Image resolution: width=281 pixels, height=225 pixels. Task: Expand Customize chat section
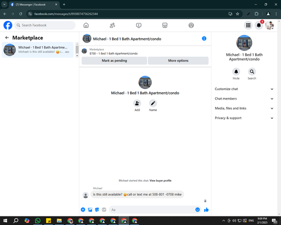pos(244,89)
